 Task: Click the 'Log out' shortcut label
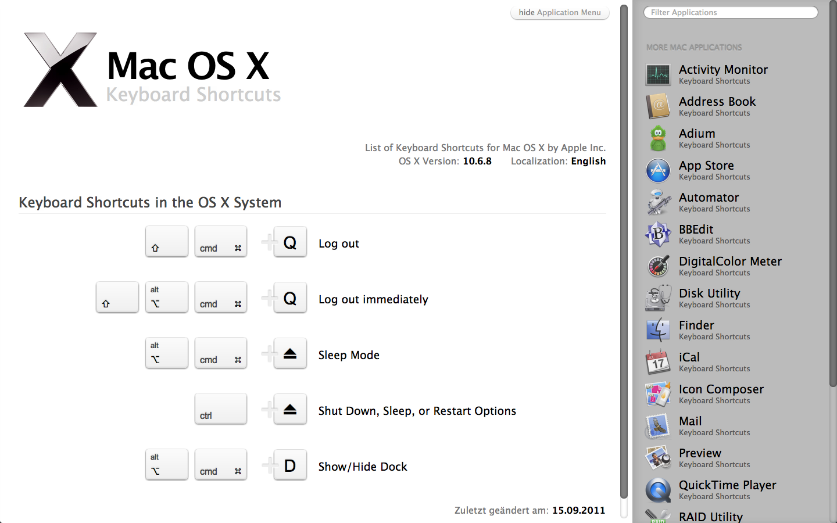339,243
